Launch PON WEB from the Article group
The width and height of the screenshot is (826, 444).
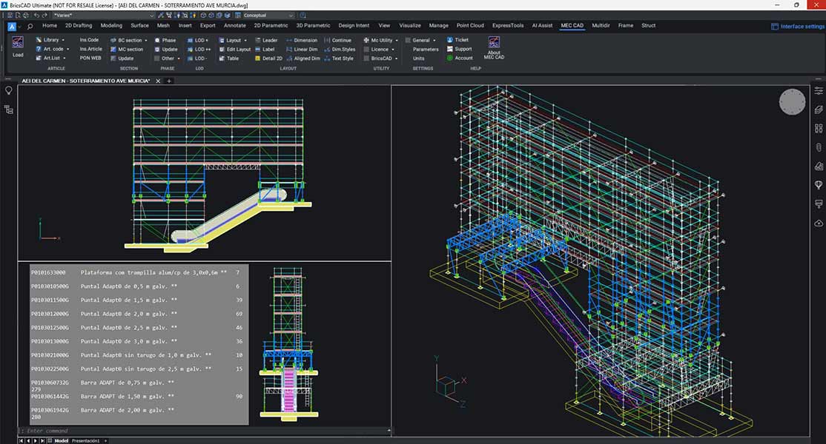click(89, 58)
